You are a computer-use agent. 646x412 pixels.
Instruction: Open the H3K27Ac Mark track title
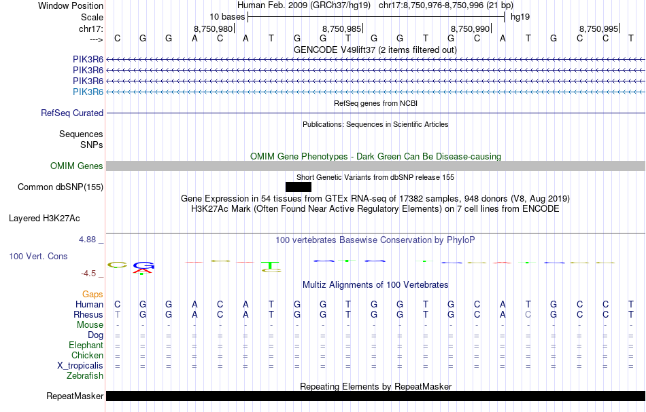(375, 209)
